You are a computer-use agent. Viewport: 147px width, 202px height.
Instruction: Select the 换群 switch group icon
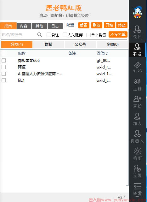[137, 154]
